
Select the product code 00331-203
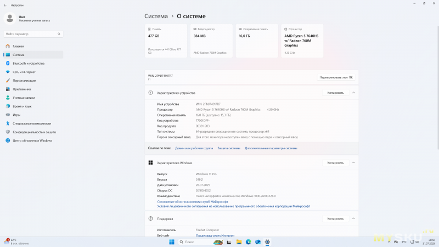click(x=202, y=126)
